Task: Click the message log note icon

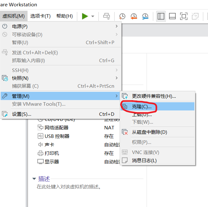Action: (x=125, y=160)
